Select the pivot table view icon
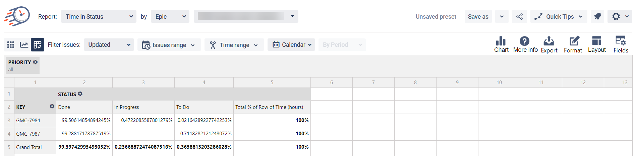 (38, 45)
